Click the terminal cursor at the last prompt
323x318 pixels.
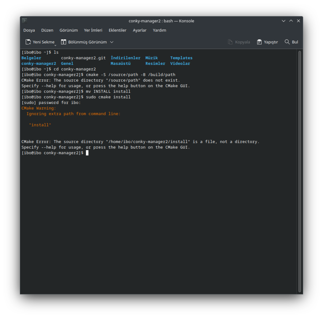tap(87, 153)
